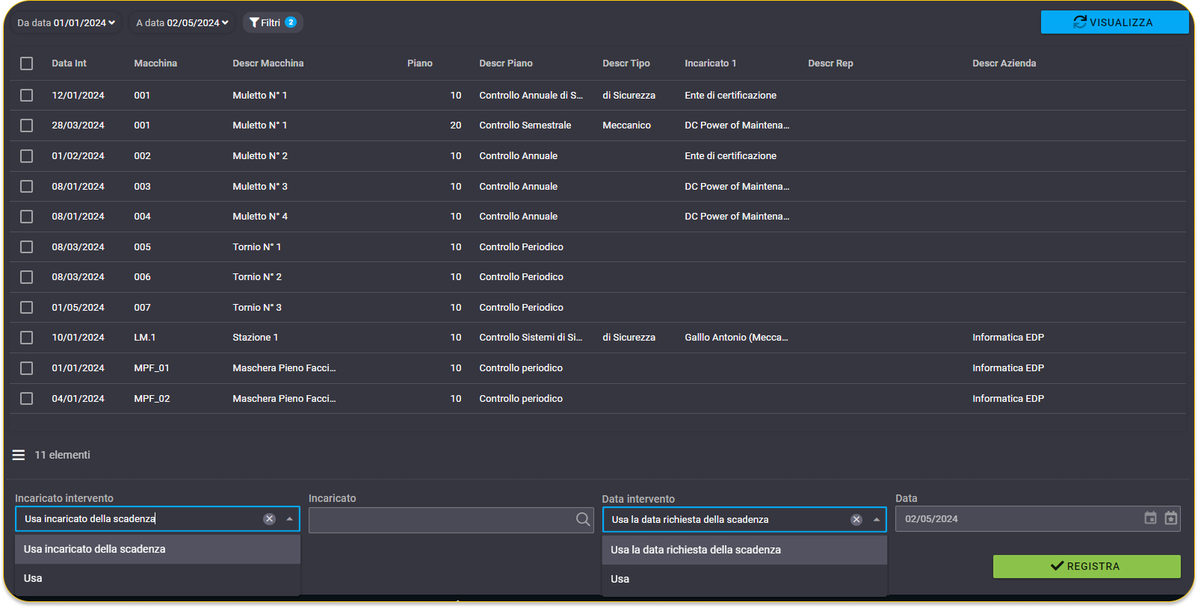The width and height of the screenshot is (1198, 608).
Task: Click the date cell 01/05/2024
Action: [78, 308]
